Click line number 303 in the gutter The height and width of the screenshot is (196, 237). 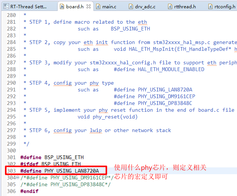pos(11,171)
